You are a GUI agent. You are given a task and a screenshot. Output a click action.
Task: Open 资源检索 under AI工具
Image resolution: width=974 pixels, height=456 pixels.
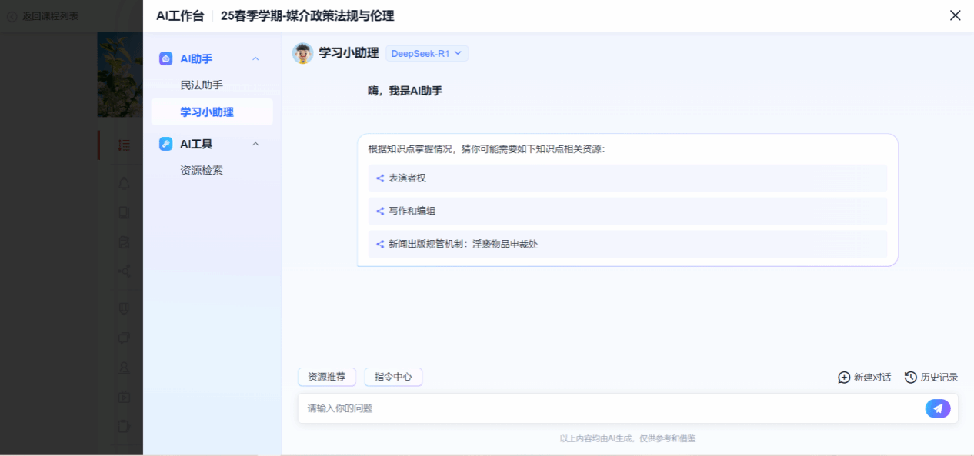(202, 171)
